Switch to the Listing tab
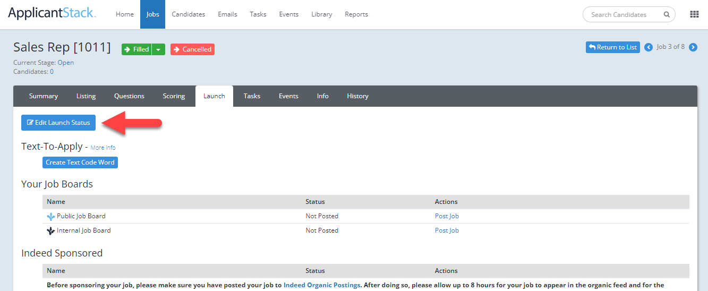Image resolution: width=708 pixels, height=291 pixels. [86, 96]
